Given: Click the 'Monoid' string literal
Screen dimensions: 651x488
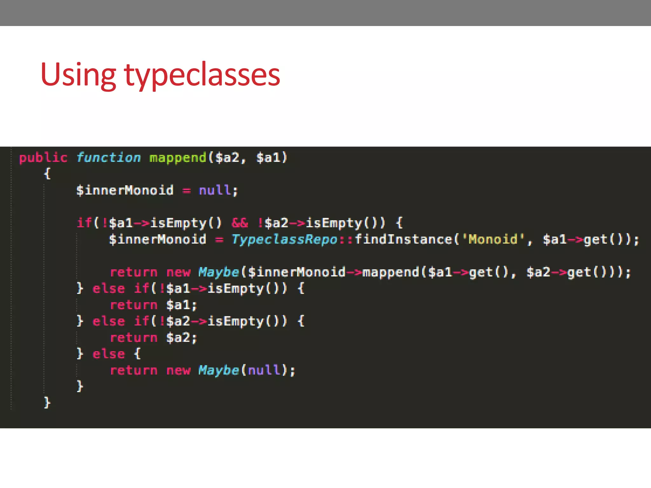Looking at the screenshot, I should click(493, 239).
